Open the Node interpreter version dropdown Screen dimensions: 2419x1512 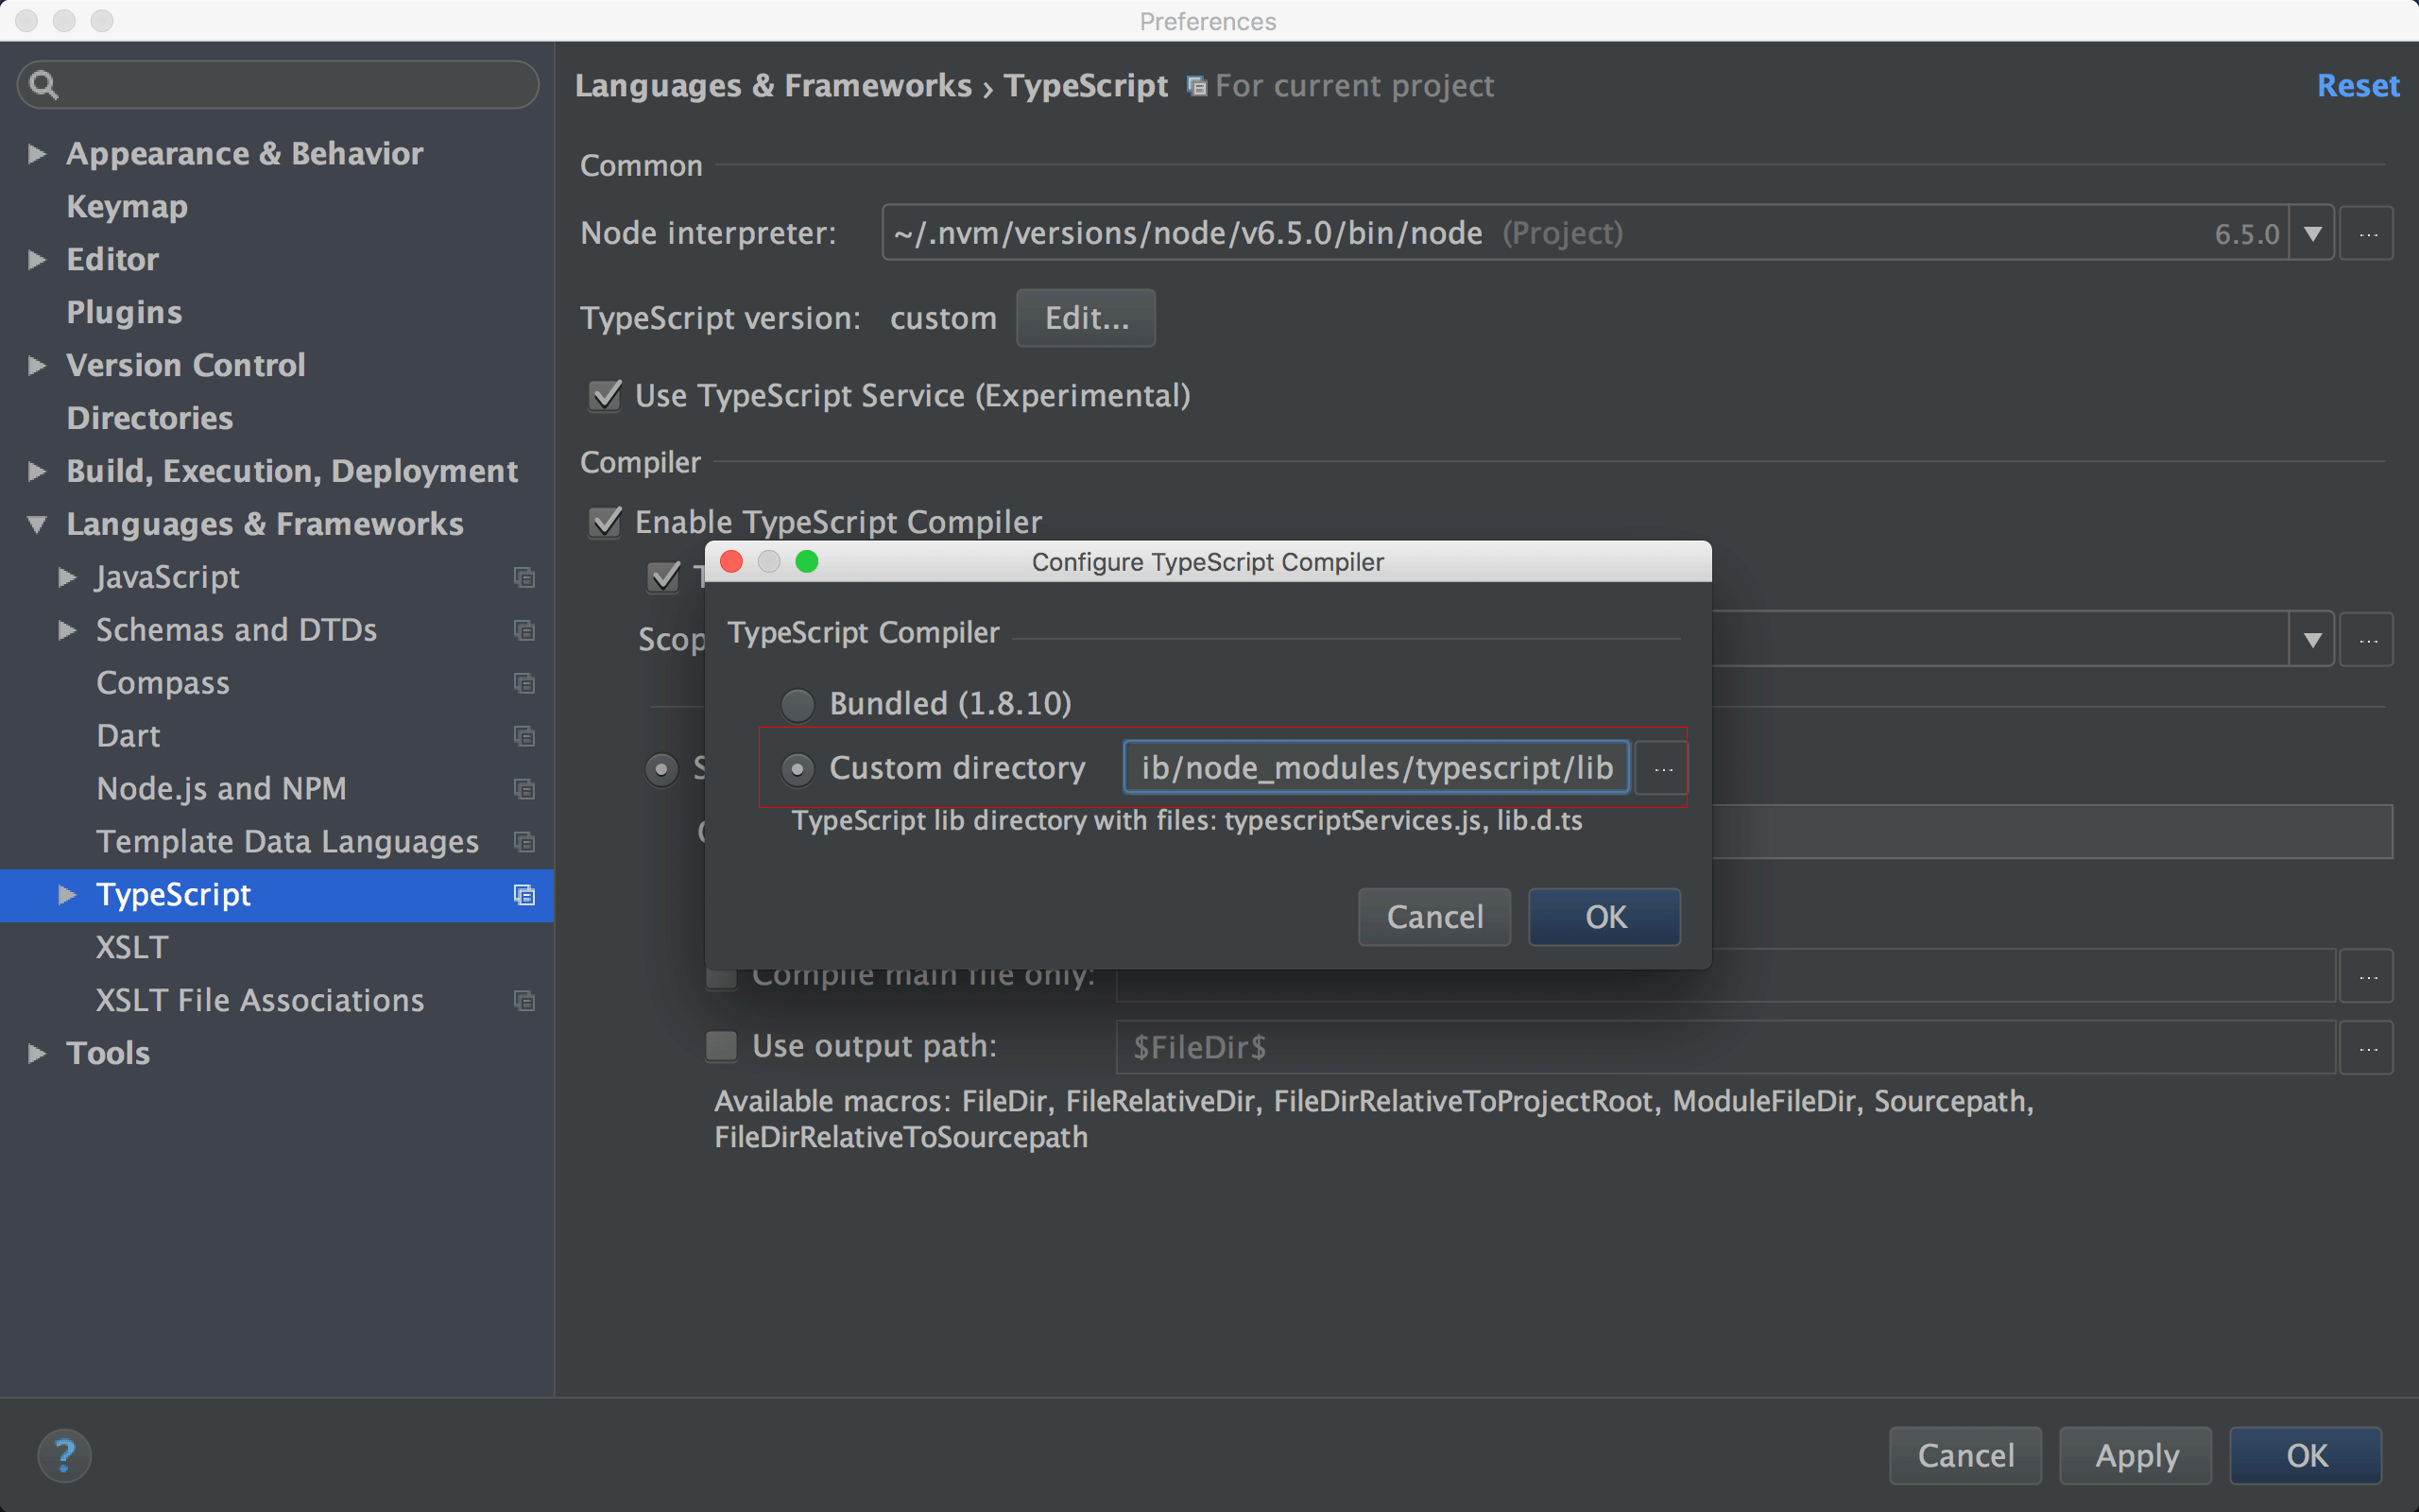2313,232
